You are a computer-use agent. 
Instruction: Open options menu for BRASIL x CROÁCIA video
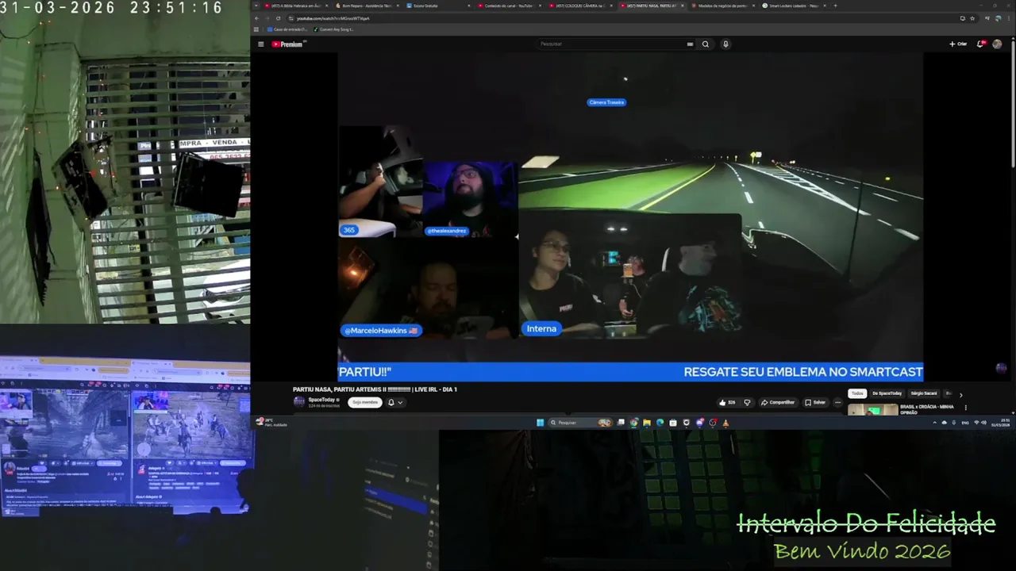click(x=965, y=408)
